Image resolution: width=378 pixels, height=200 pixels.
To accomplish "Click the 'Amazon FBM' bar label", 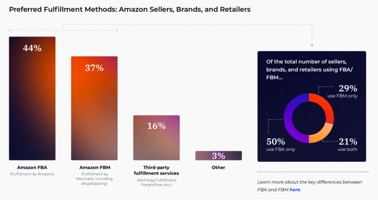I will (x=94, y=167).
